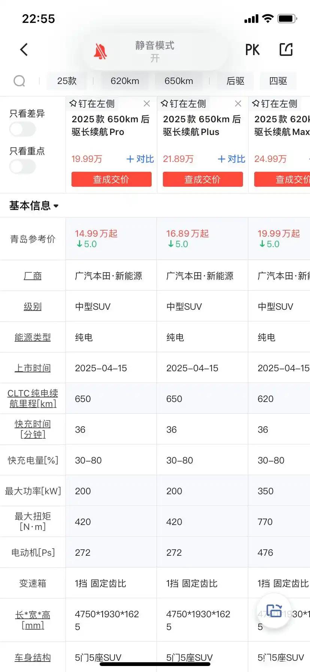Select the 620km filter tab
This screenshot has height=672, width=310.
(x=125, y=81)
